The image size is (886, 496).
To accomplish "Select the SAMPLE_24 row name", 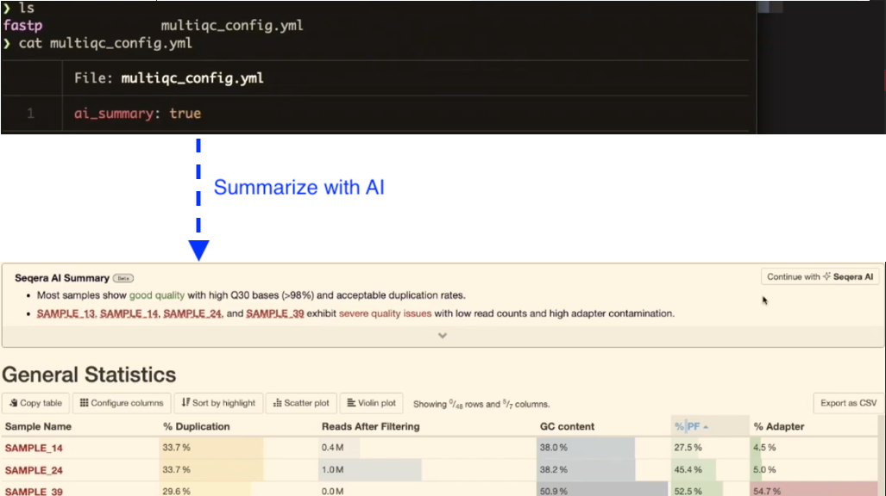I will tap(34, 470).
